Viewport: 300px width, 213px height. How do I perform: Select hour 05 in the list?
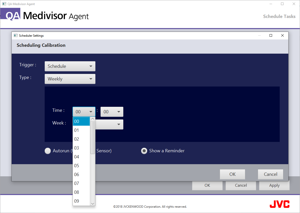click(x=81, y=165)
